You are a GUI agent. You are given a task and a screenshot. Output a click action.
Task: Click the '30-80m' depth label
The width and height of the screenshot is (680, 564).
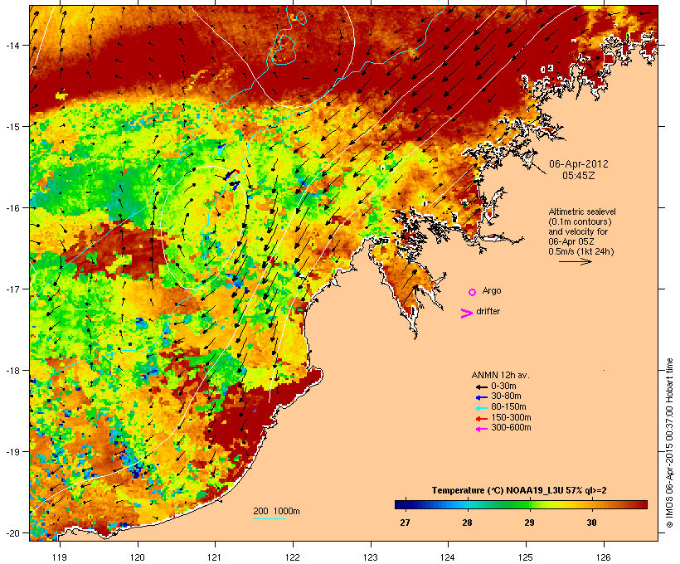pyautogui.click(x=506, y=396)
